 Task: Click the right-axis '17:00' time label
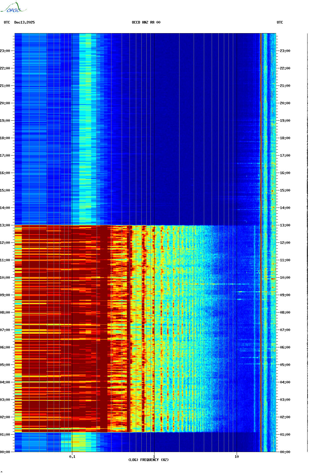coord(285,156)
